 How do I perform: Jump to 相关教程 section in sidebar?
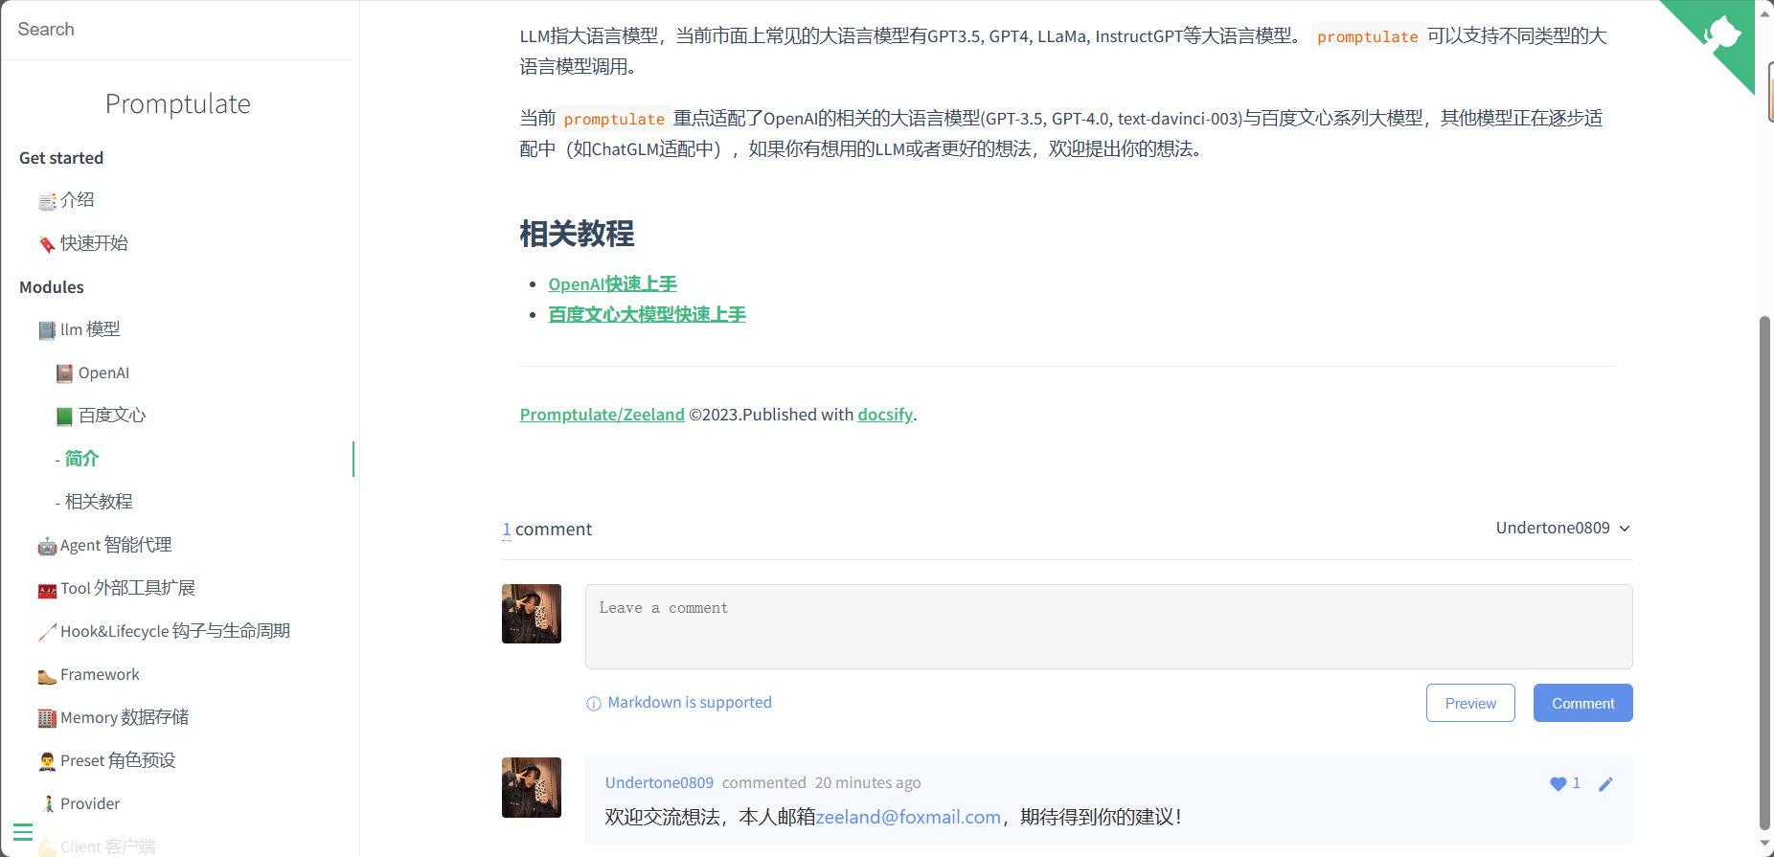click(99, 502)
